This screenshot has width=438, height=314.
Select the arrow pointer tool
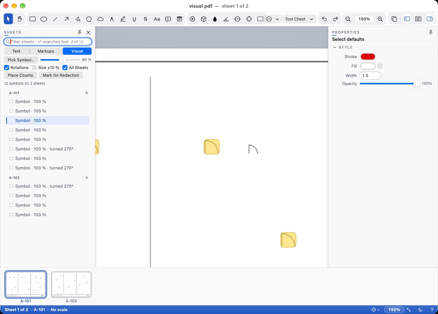9,19
